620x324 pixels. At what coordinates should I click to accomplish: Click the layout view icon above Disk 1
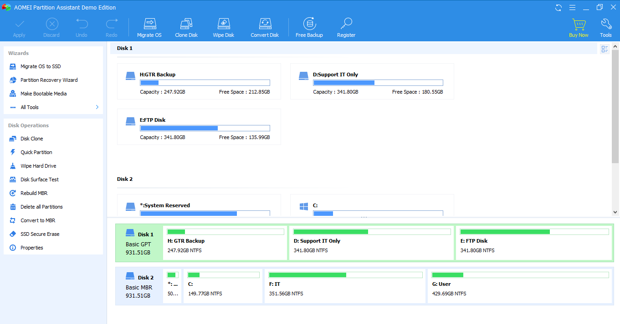click(605, 49)
